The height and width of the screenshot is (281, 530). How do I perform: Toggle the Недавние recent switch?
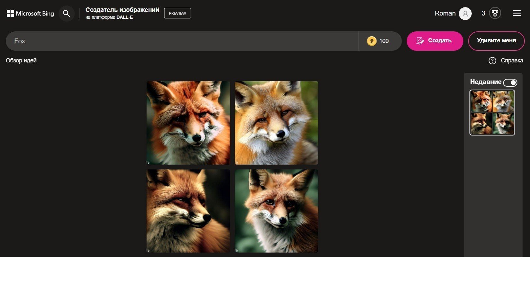[510, 83]
